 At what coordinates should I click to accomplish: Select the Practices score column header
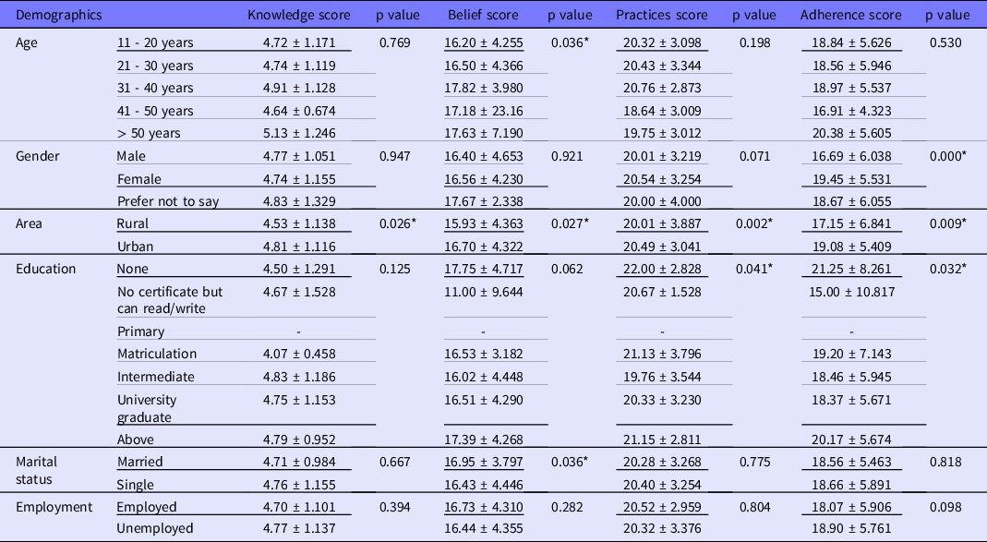click(x=661, y=16)
